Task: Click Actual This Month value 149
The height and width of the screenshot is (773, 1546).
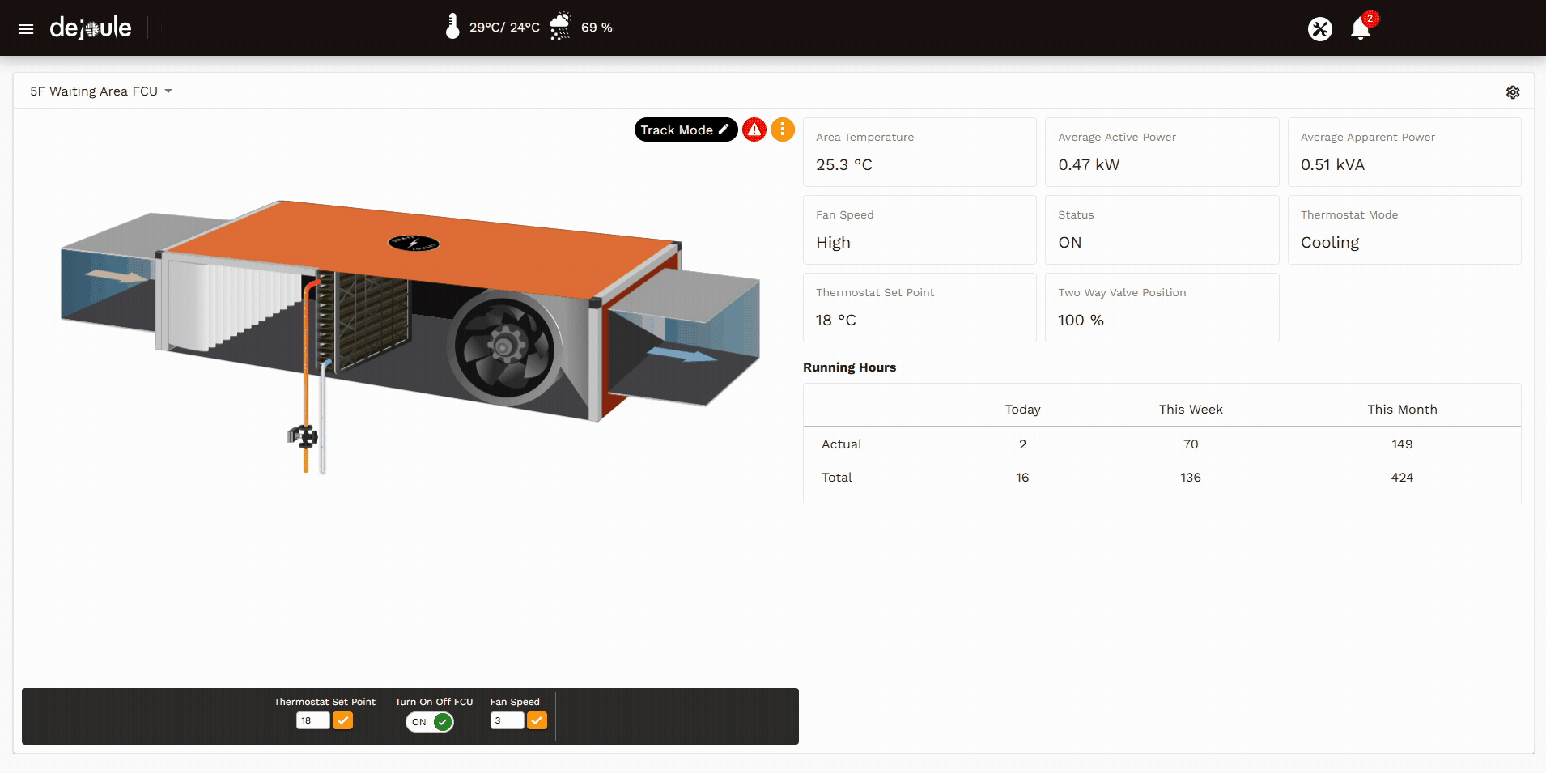Action: click(1402, 444)
